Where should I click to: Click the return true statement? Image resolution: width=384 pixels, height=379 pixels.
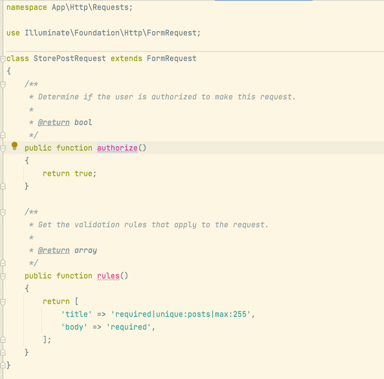69,173
